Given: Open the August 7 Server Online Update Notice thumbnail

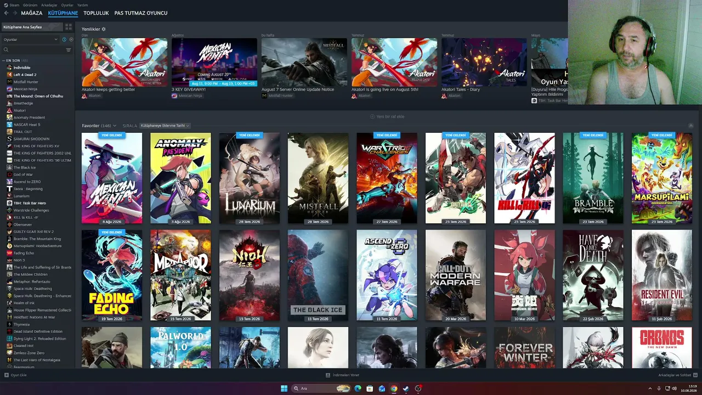Looking at the screenshot, I should (x=304, y=62).
